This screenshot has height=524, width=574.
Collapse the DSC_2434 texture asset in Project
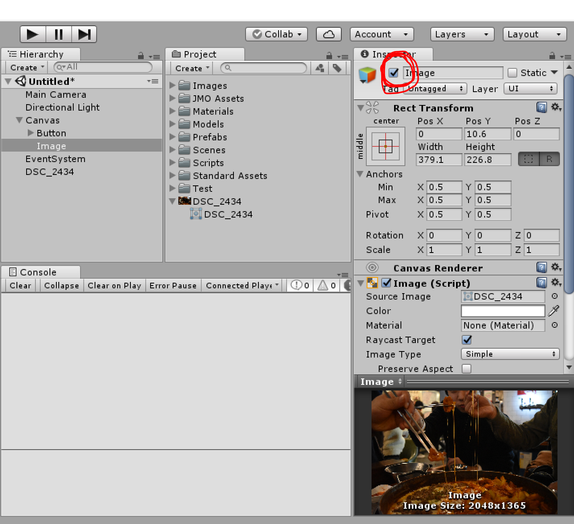tap(173, 201)
